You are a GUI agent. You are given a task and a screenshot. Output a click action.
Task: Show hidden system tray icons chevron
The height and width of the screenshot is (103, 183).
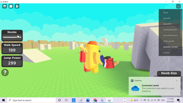pos(141,100)
